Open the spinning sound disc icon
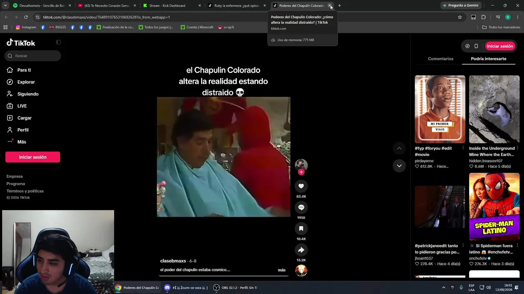Viewport: 524px width, 294px height. (301, 270)
